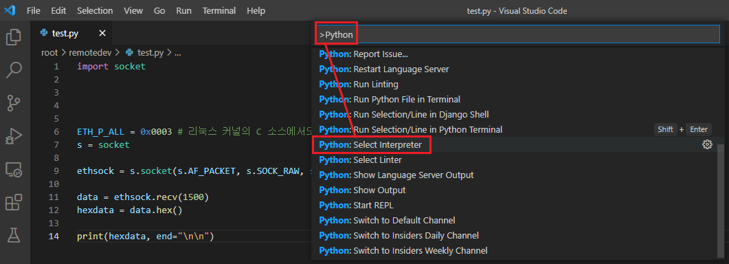Viewport: 729px width, 264px height.
Task: Open the Help menu
Action: coord(256,10)
